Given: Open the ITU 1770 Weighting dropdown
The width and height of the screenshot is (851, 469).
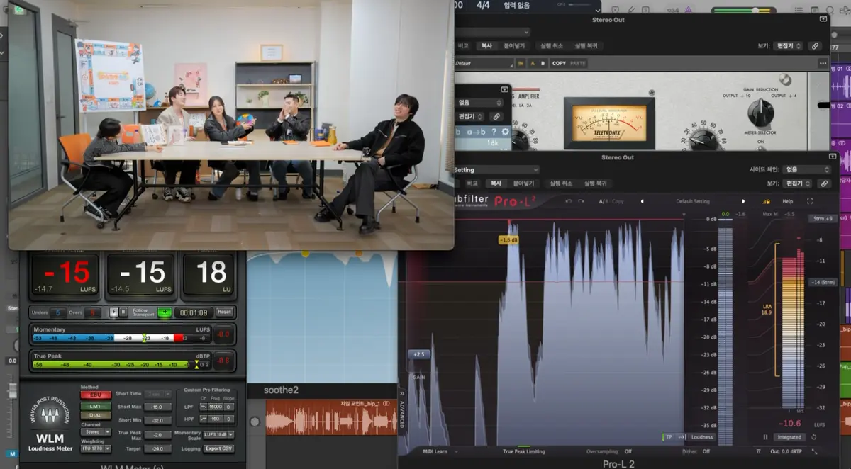Looking at the screenshot, I should (x=96, y=448).
